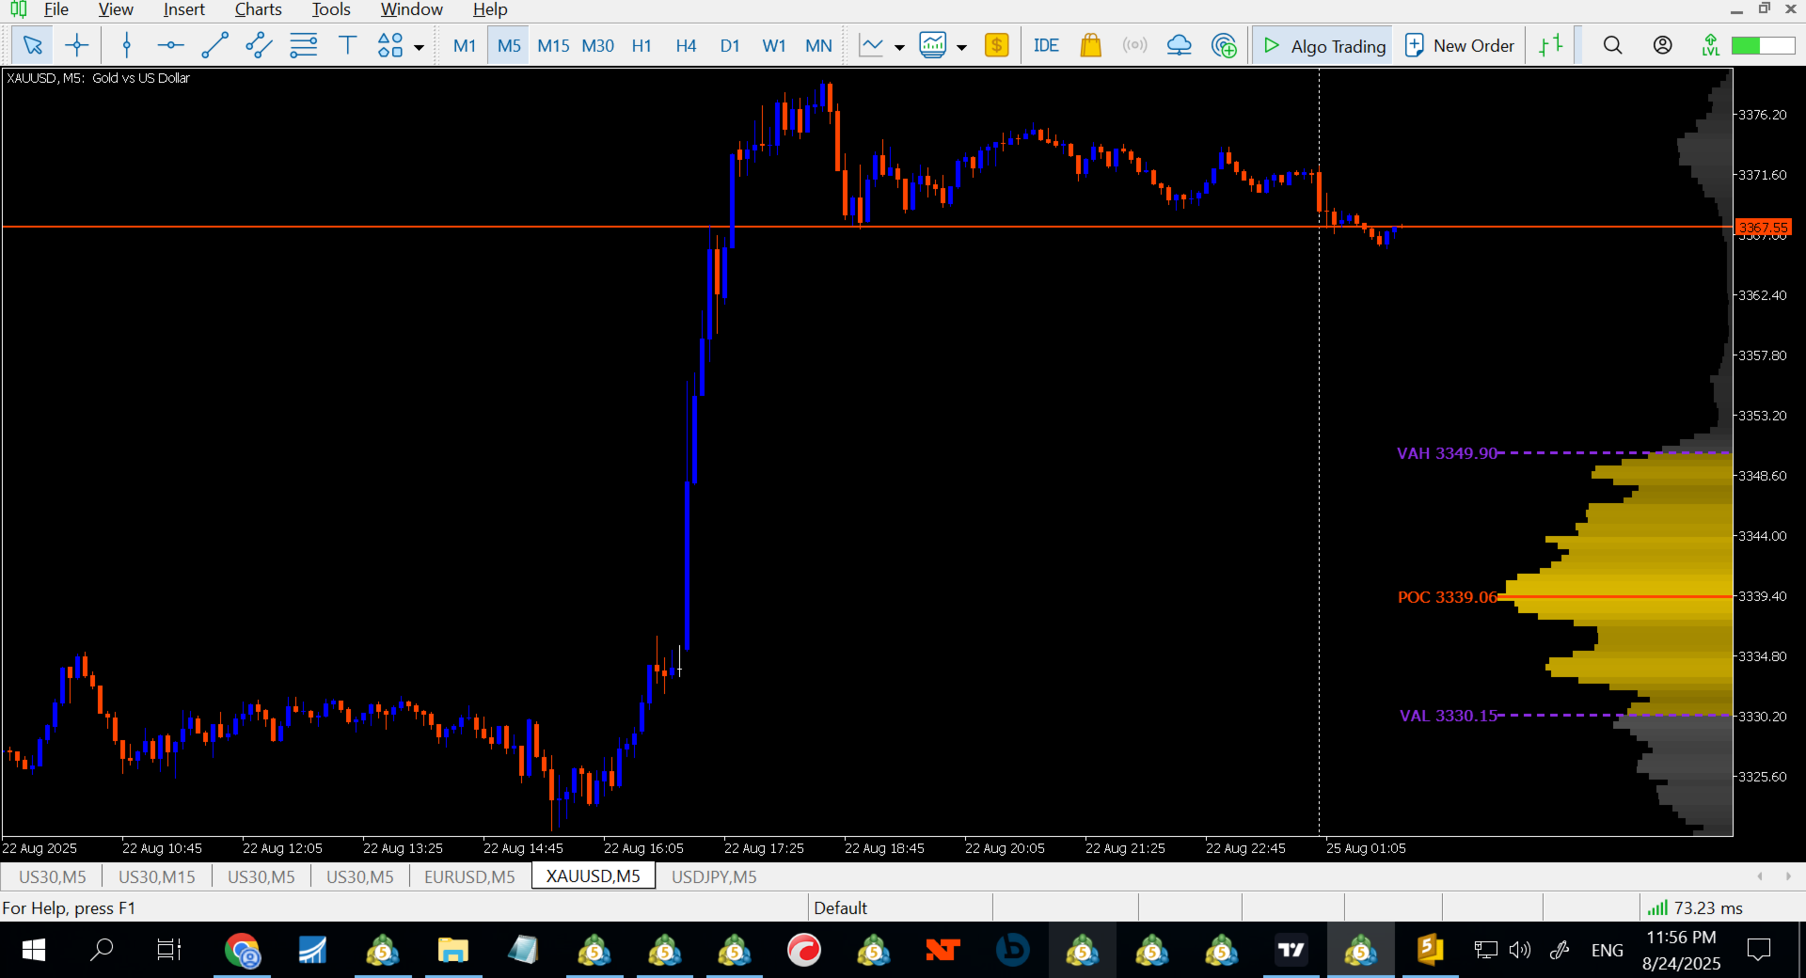This screenshot has height=978, width=1806.
Task: Switch chart to H4 timeframe
Action: [x=686, y=45]
